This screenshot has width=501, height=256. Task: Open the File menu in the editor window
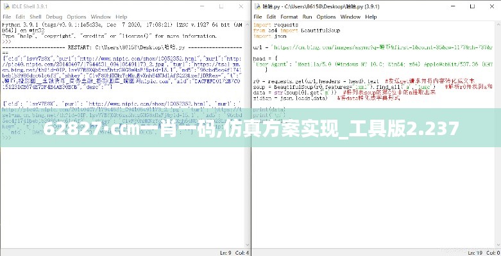click(x=258, y=17)
